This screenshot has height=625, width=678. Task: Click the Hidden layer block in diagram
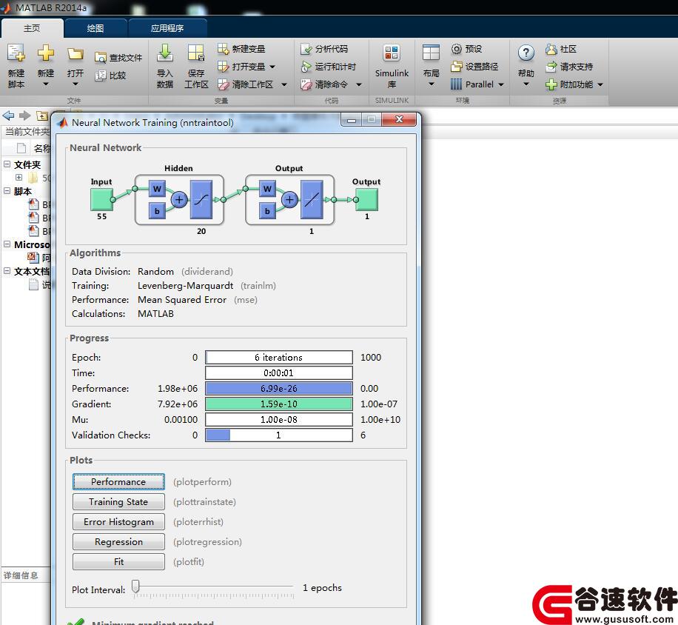click(179, 200)
